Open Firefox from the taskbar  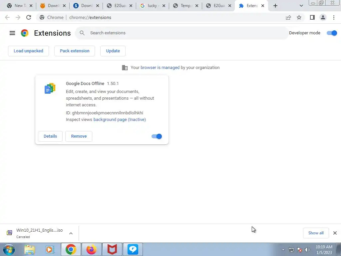[92, 249]
